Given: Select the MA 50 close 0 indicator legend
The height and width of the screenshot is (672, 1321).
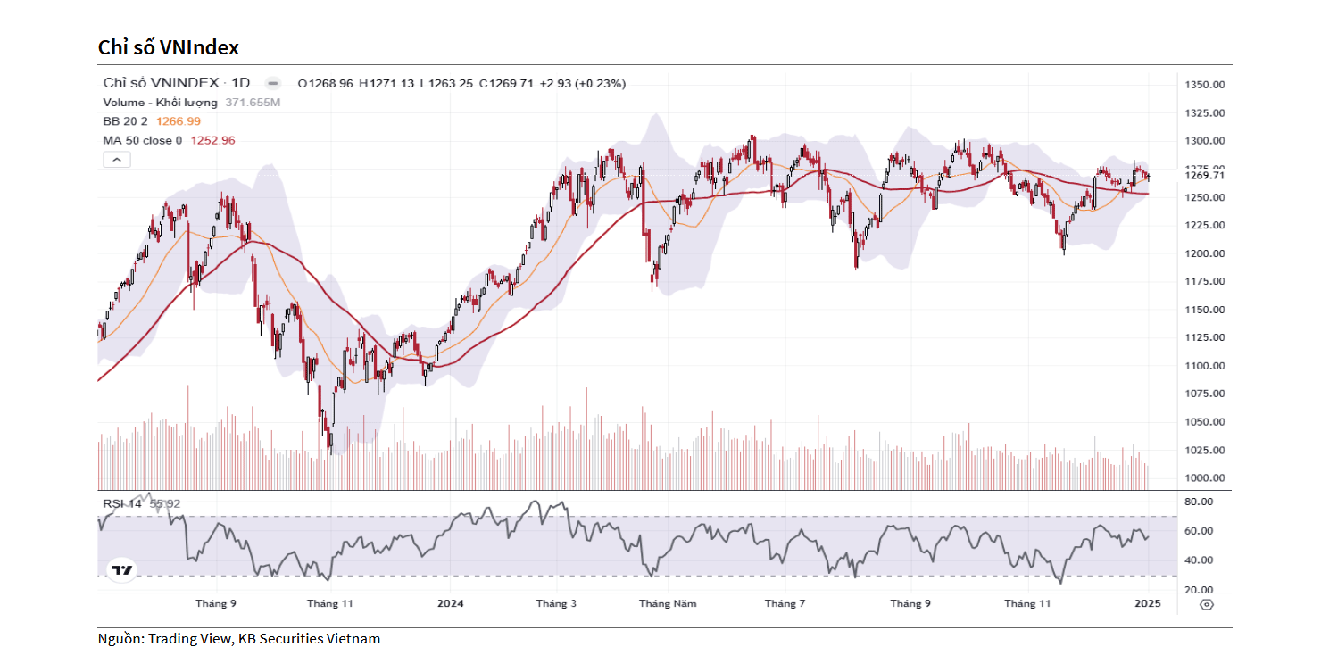Looking at the screenshot, I should tap(143, 140).
